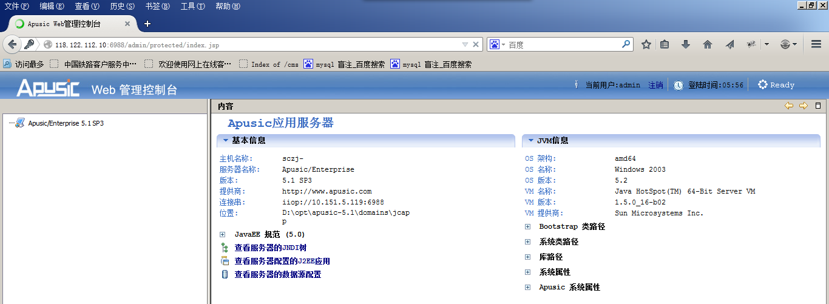Viewport: 829px width, 304px height.
Task: Click the magnifier in the Baidu search box
Action: click(x=626, y=44)
